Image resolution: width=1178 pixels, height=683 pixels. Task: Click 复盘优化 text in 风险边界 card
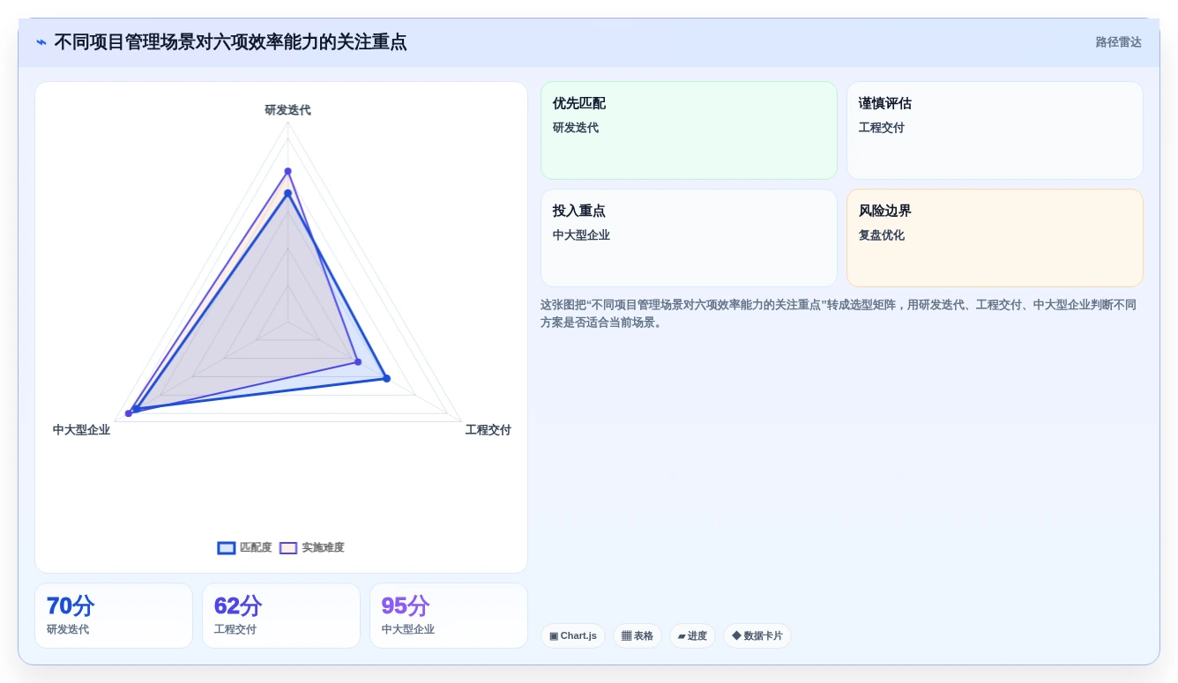[x=882, y=235]
